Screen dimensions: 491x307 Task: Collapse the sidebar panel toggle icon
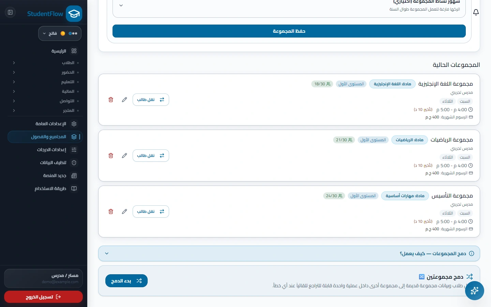tap(10, 13)
